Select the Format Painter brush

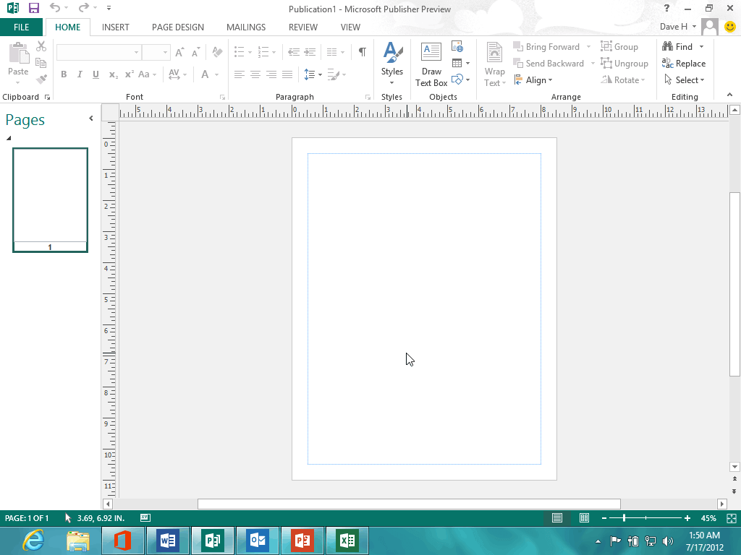tap(41, 79)
